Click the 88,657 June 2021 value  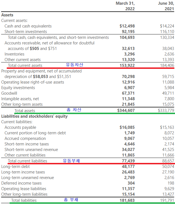pyautogui.click(x=168, y=161)
